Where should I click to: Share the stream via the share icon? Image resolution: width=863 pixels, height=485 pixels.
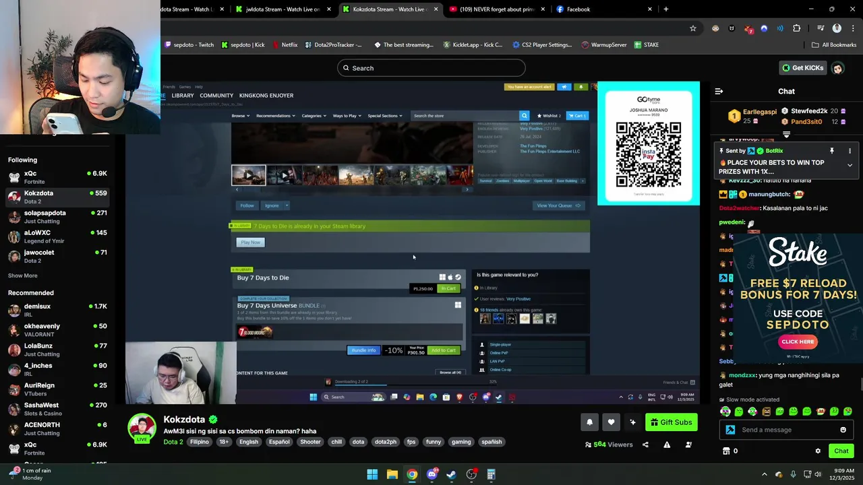[x=645, y=445]
